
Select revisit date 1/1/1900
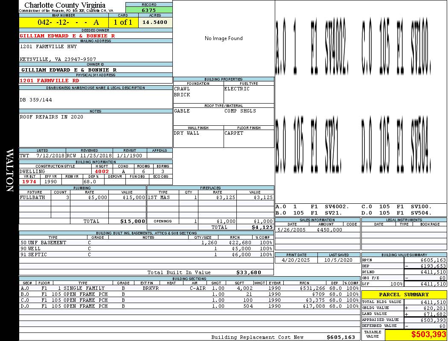(129, 156)
